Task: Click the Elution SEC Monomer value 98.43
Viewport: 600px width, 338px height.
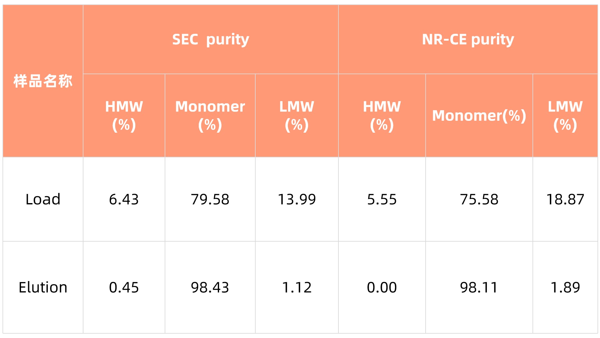Action: (x=210, y=287)
